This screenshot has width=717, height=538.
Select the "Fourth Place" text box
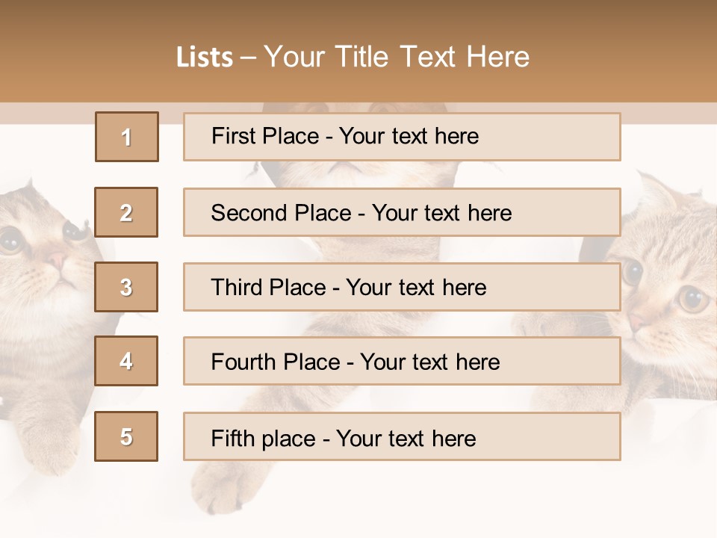tap(402, 362)
